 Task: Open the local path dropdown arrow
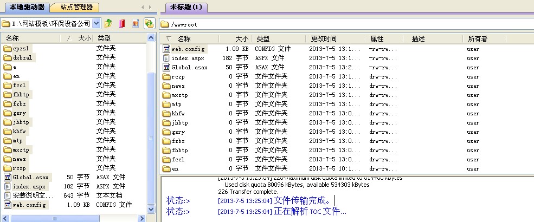pyautogui.click(x=96, y=23)
